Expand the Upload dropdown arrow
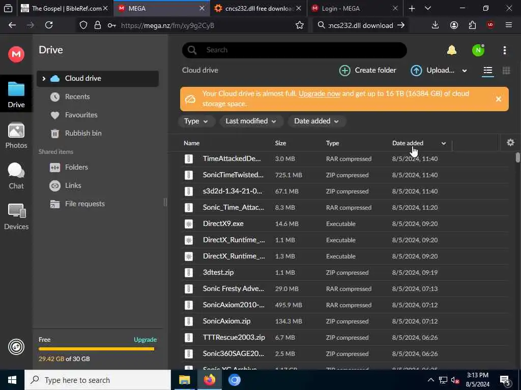 [465, 71]
